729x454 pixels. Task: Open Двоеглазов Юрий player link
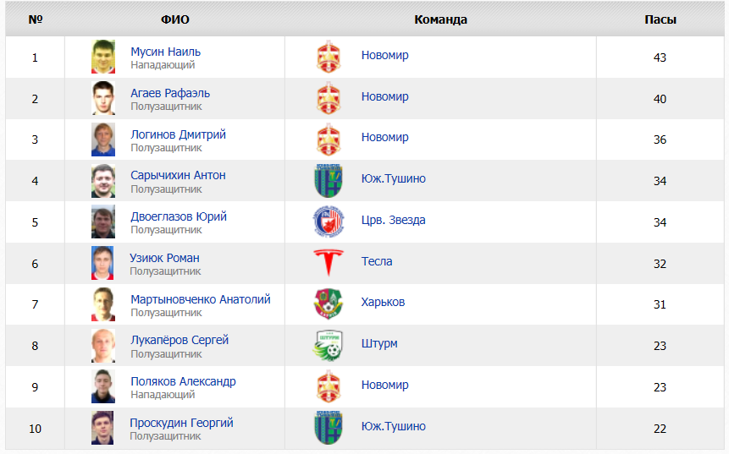pyautogui.click(x=179, y=216)
